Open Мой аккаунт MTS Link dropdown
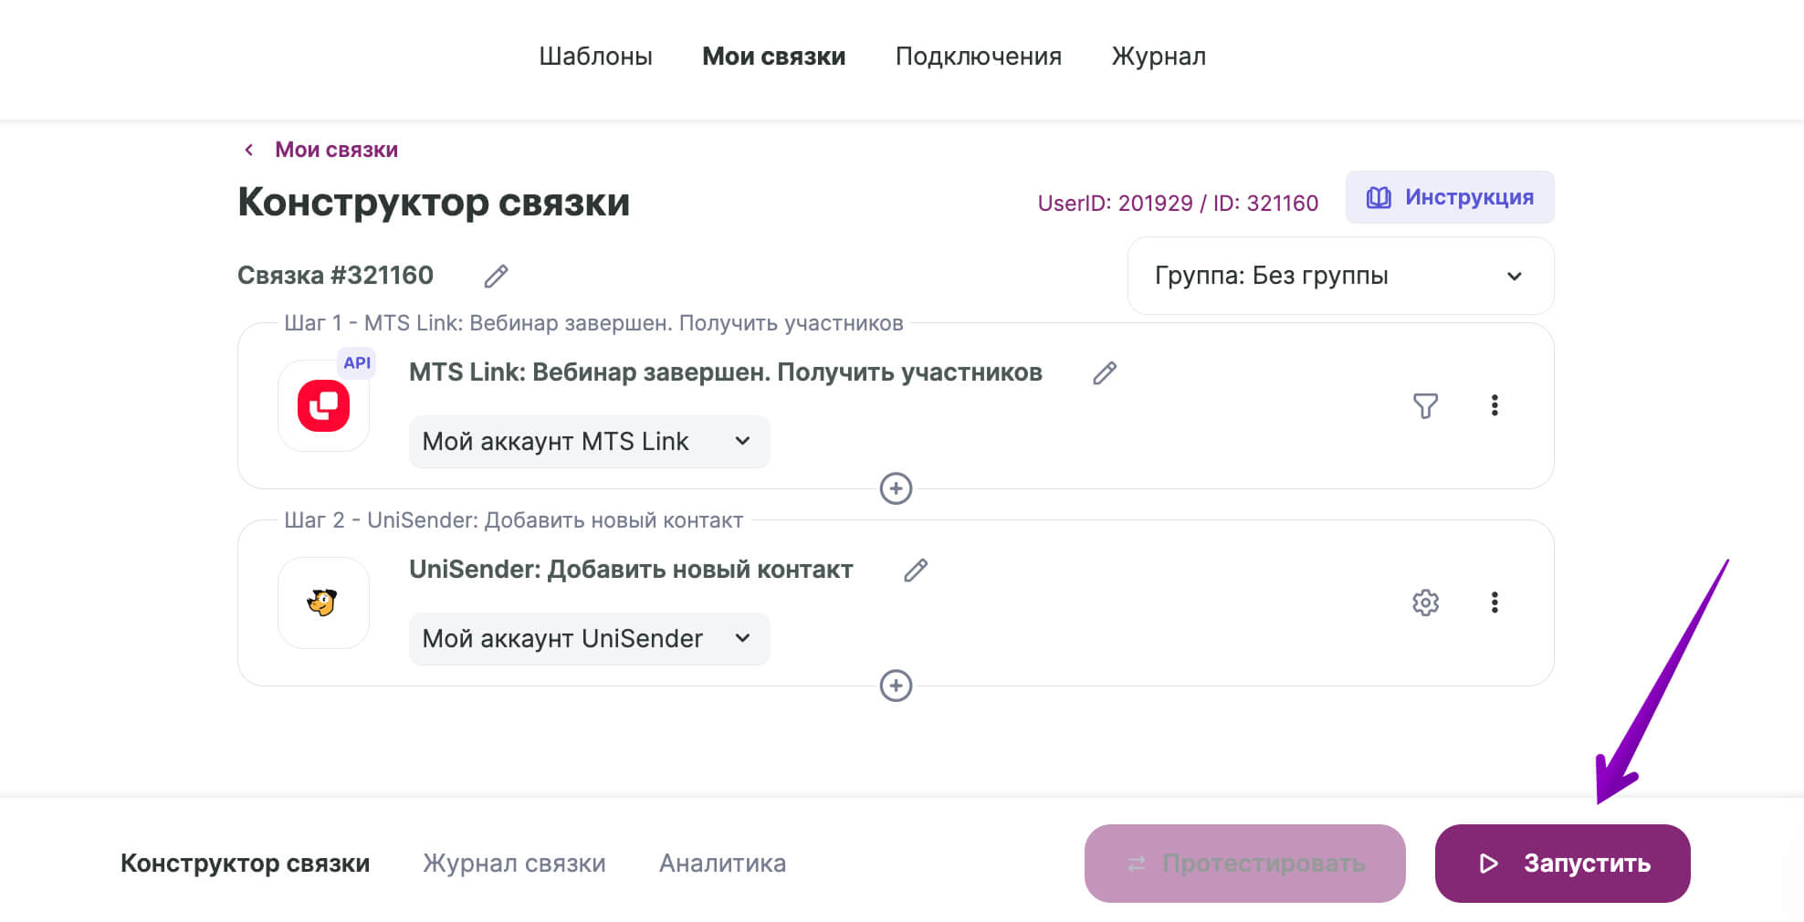The image size is (1804, 922). [x=589, y=442]
